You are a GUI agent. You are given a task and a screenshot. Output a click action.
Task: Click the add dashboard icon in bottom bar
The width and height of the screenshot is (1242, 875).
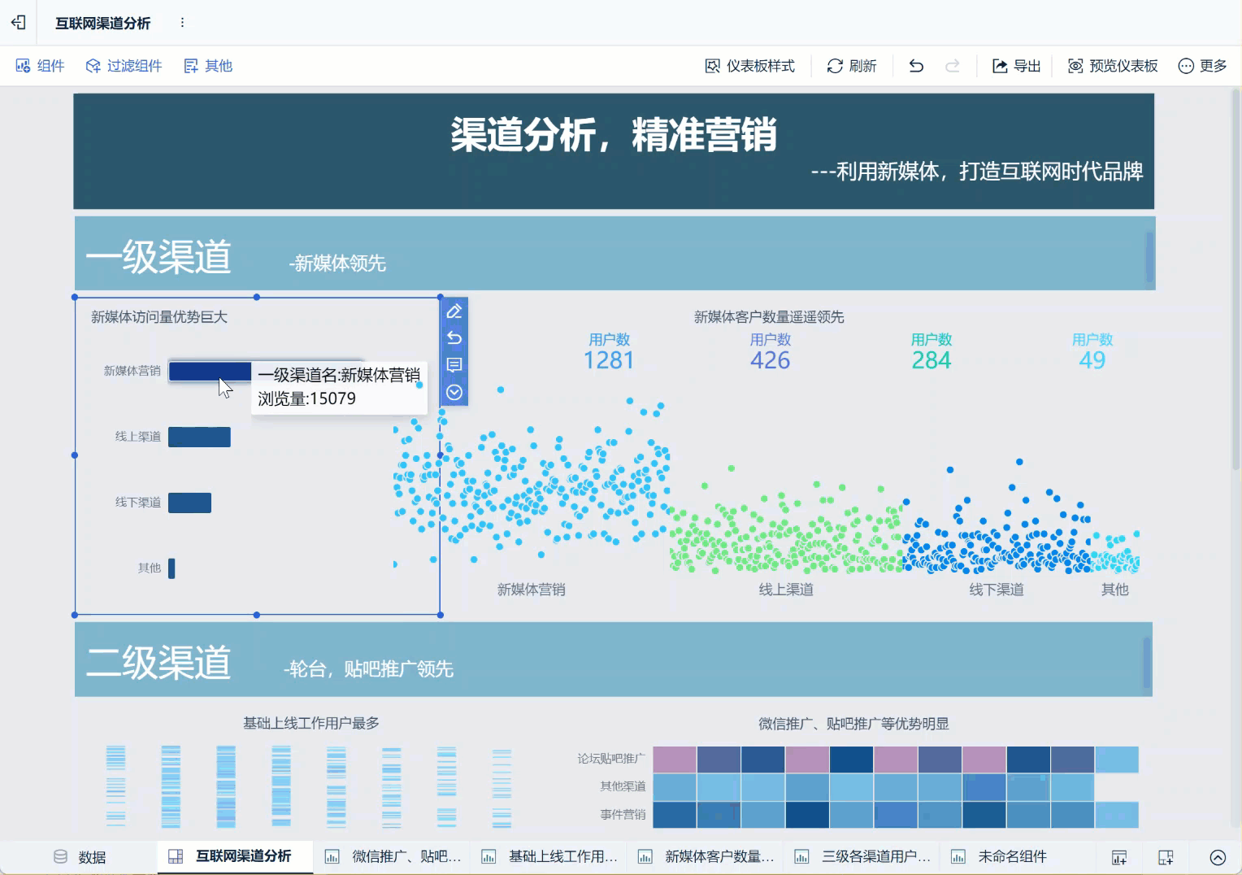1166,857
